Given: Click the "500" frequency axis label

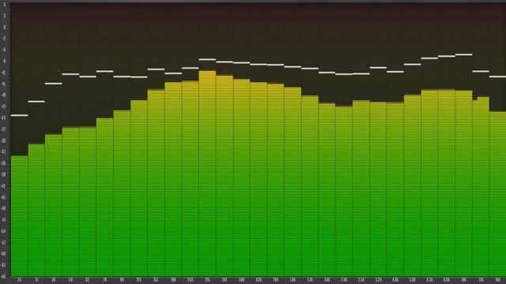Looking at the screenshot, I should (x=242, y=281).
